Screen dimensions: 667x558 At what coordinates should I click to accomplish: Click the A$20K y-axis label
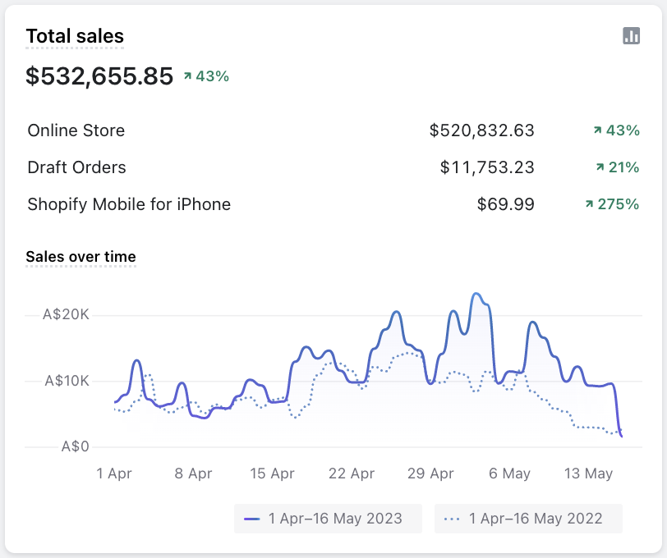[x=67, y=315]
